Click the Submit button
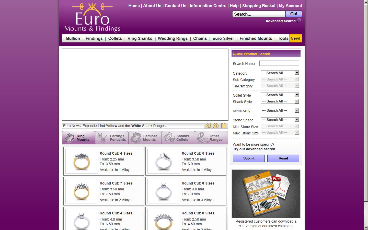Image resolution: width=368 pixels, height=230 pixels. [249, 158]
